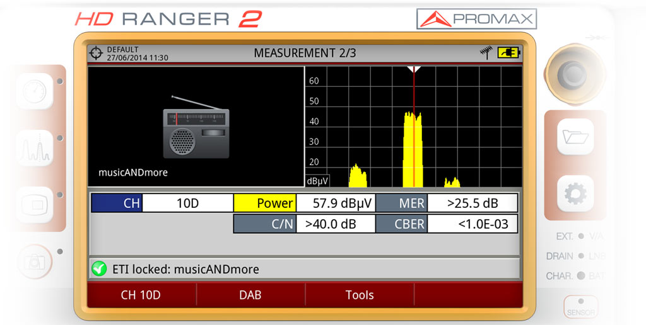Click the >40.0 dB C/N value
Image resolution: width=646 pixels, height=325 pixels.
click(x=336, y=224)
